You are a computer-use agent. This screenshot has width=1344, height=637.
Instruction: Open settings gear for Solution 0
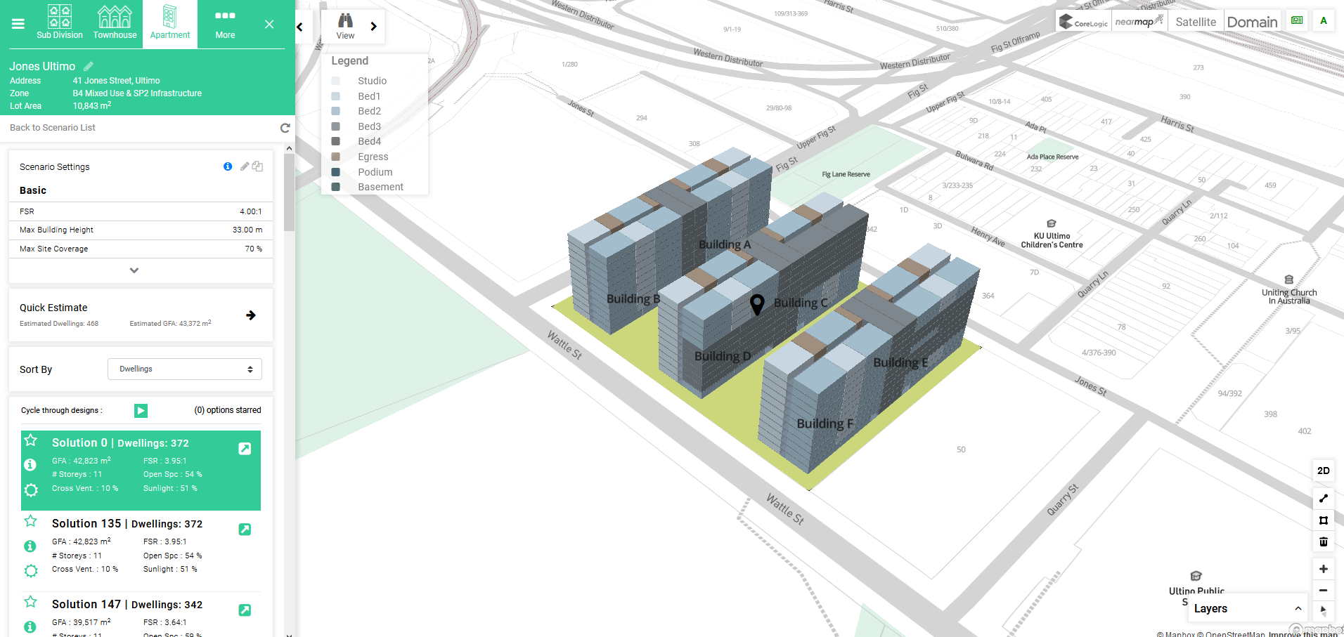[x=31, y=490]
